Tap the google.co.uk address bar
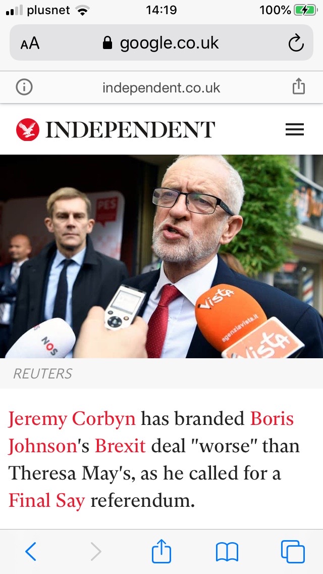 pos(161,43)
